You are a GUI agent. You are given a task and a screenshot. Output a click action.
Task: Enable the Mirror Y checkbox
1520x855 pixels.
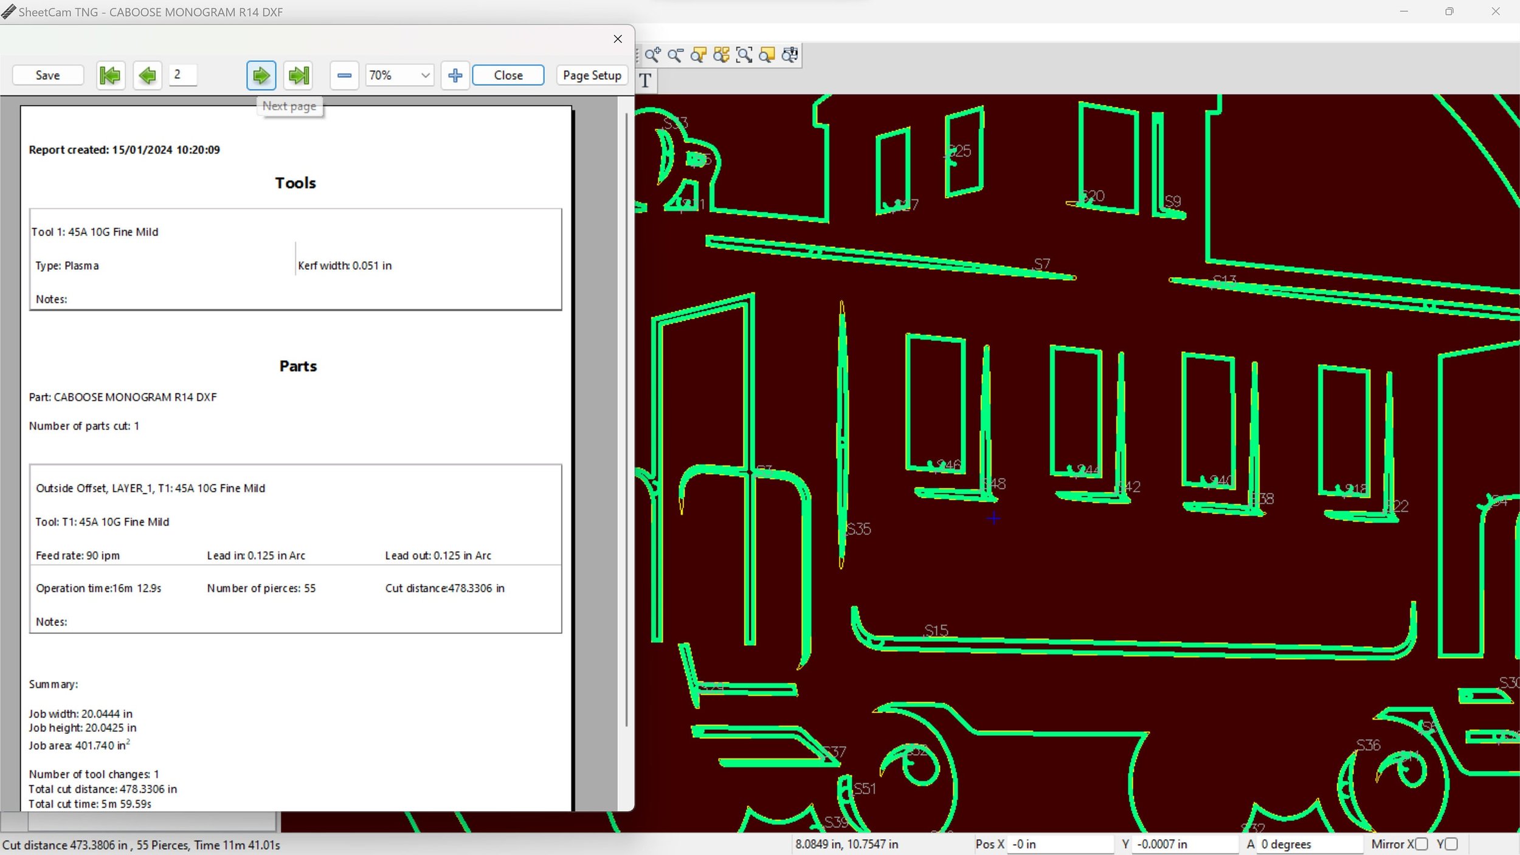1451,844
